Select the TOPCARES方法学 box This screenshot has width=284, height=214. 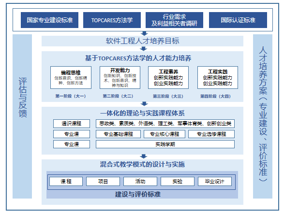(112, 20)
